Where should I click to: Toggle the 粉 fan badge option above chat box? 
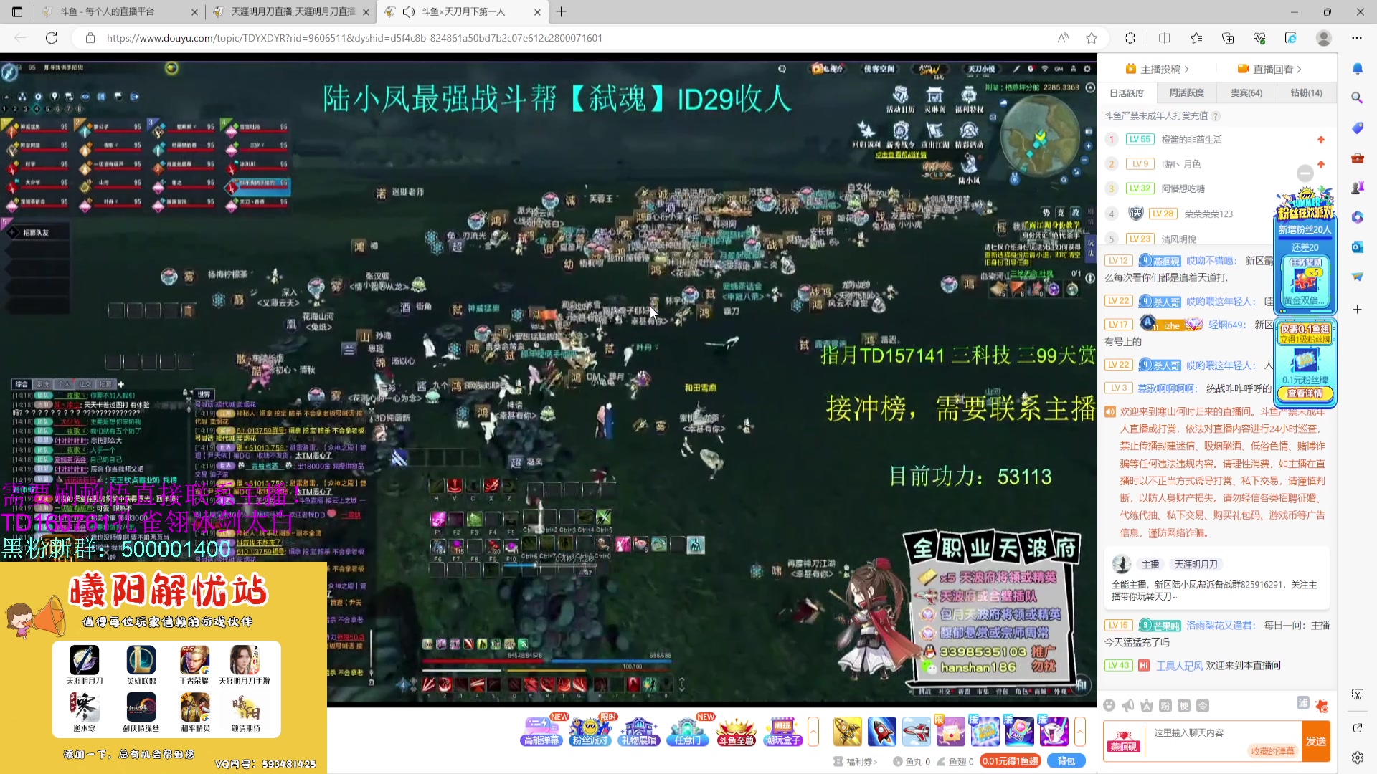point(1165,706)
